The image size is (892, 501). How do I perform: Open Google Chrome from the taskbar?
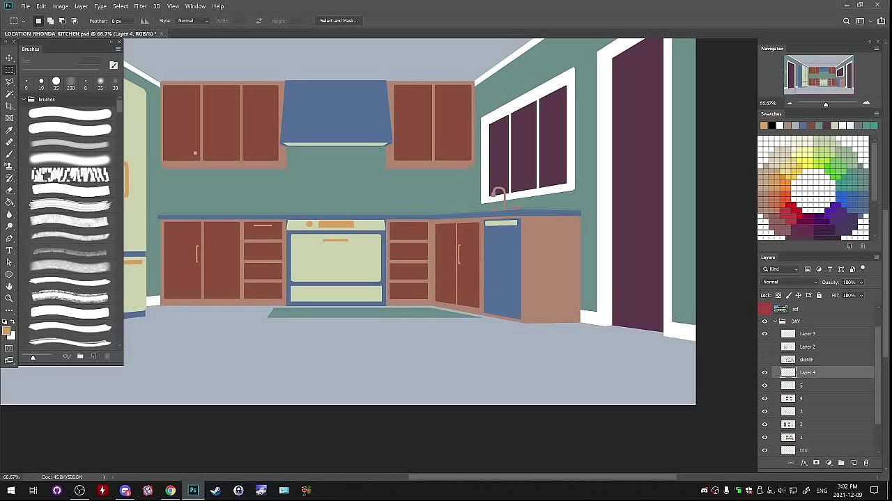[170, 491]
